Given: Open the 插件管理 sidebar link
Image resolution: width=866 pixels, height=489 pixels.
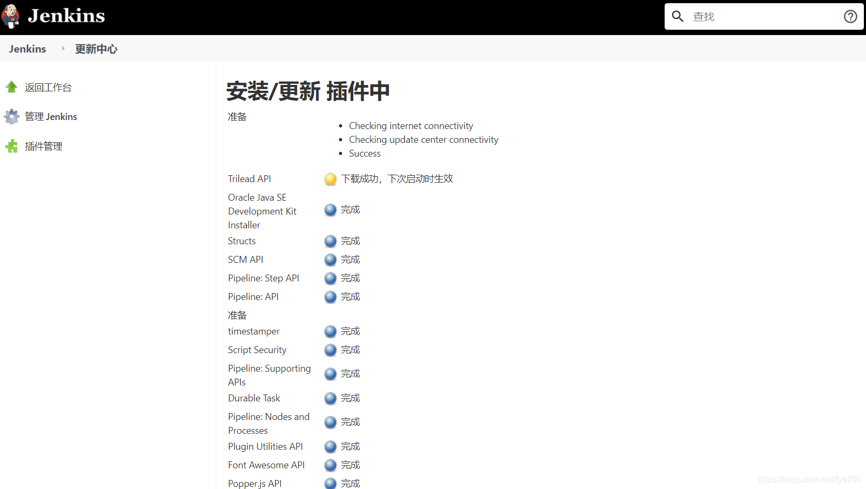Looking at the screenshot, I should click(x=44, y=147).
